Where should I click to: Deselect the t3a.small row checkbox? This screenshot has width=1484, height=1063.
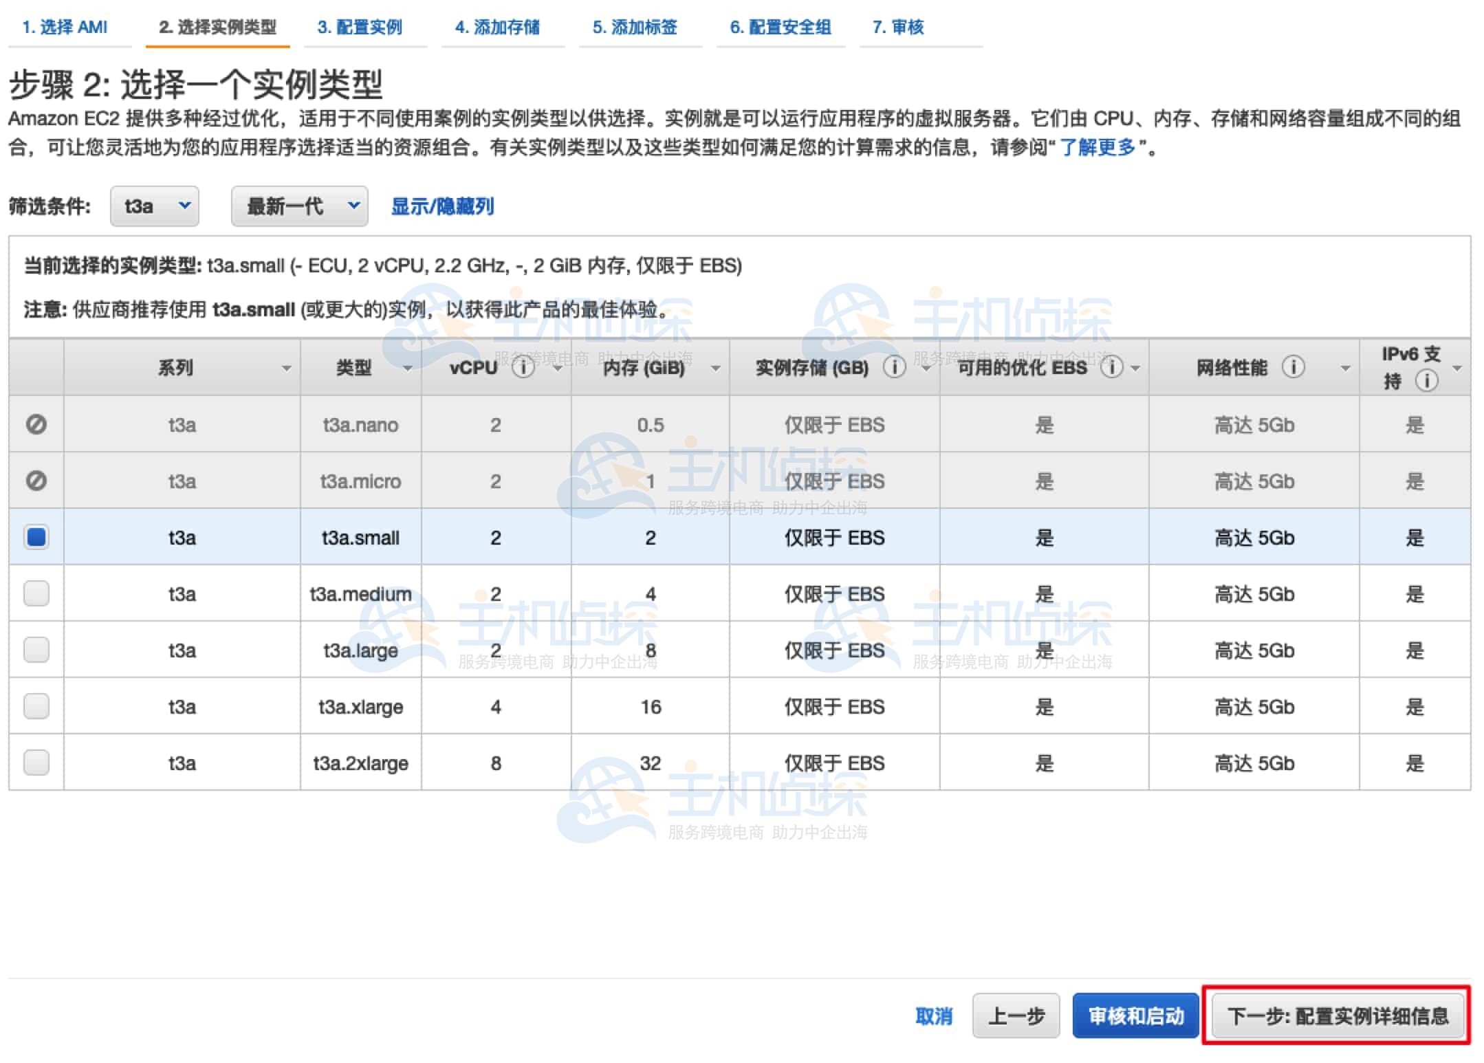(x=36, y=537)
